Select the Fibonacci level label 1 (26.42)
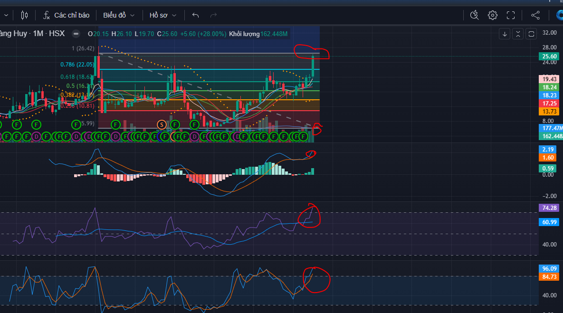563x313 pixels. coord(83,48)
